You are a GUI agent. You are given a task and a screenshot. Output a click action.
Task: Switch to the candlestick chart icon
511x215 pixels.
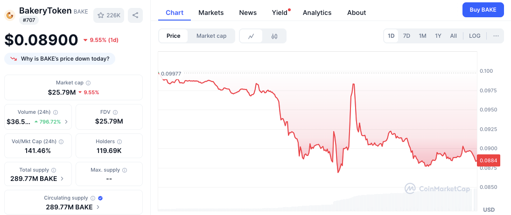(274, 36)
